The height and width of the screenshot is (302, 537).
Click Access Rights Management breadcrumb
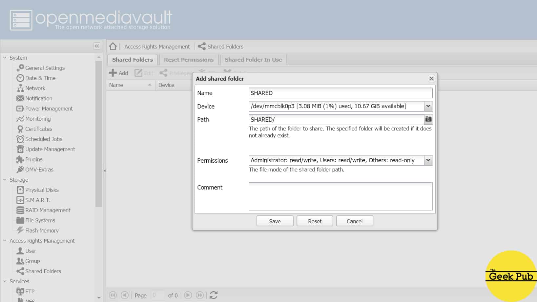[157, 47]
